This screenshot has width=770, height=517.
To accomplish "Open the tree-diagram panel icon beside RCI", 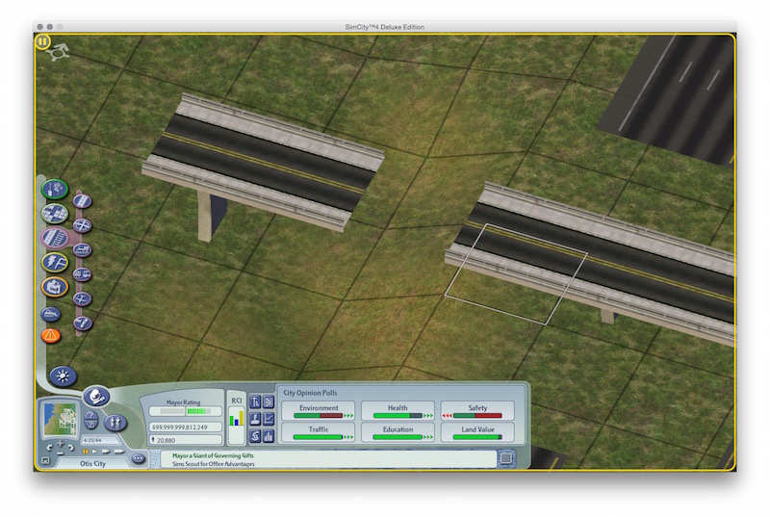I will pos(269,402).
